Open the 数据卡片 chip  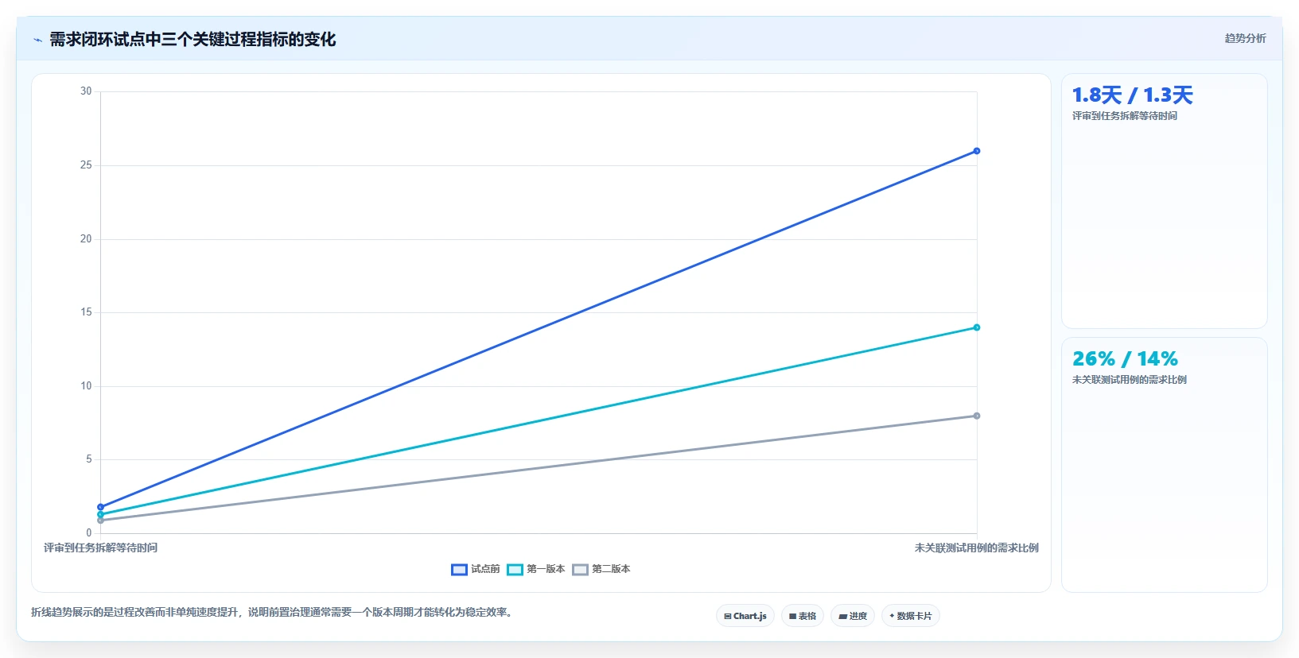click(x=911, y=616)
